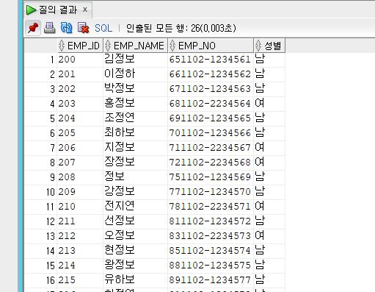Image resolution: width=375 pixels, height=292 pixels.
Task: Select the name cell 유하보
Action: [136, 280]
